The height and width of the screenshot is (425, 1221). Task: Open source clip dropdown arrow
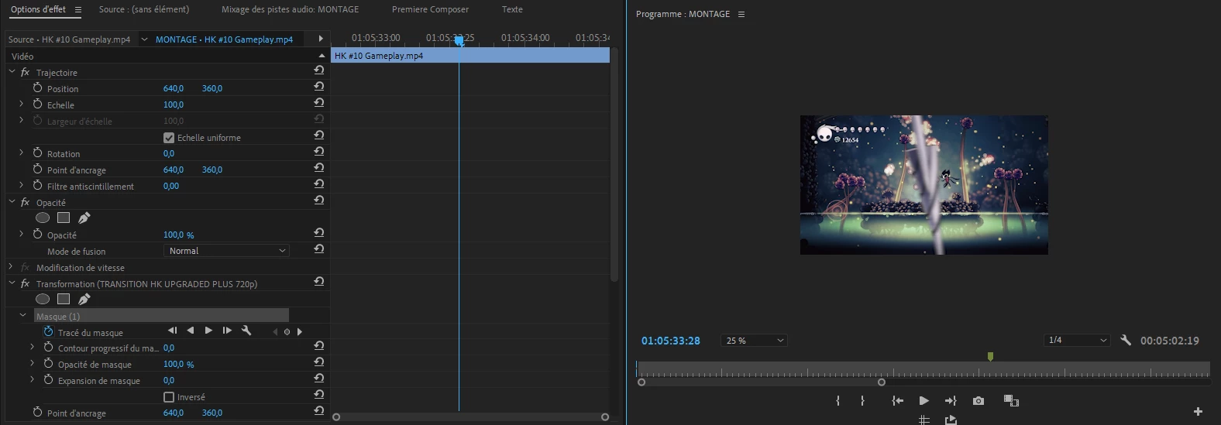tap(144, 39)
